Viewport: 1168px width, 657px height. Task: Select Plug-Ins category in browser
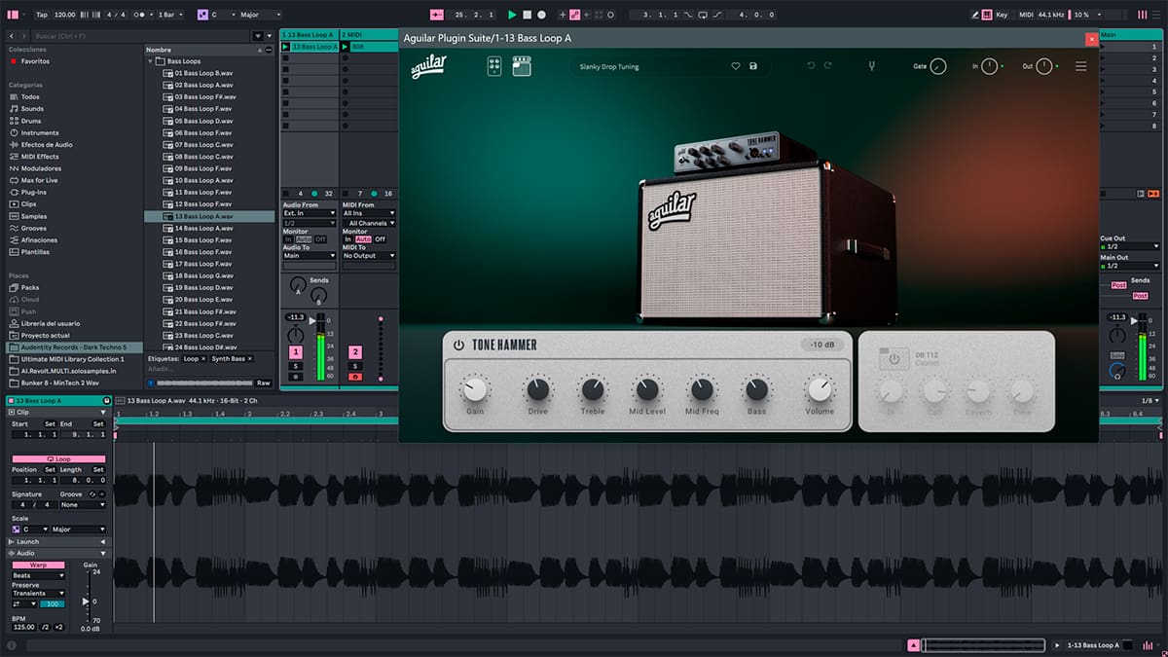(x=33, y=192)
